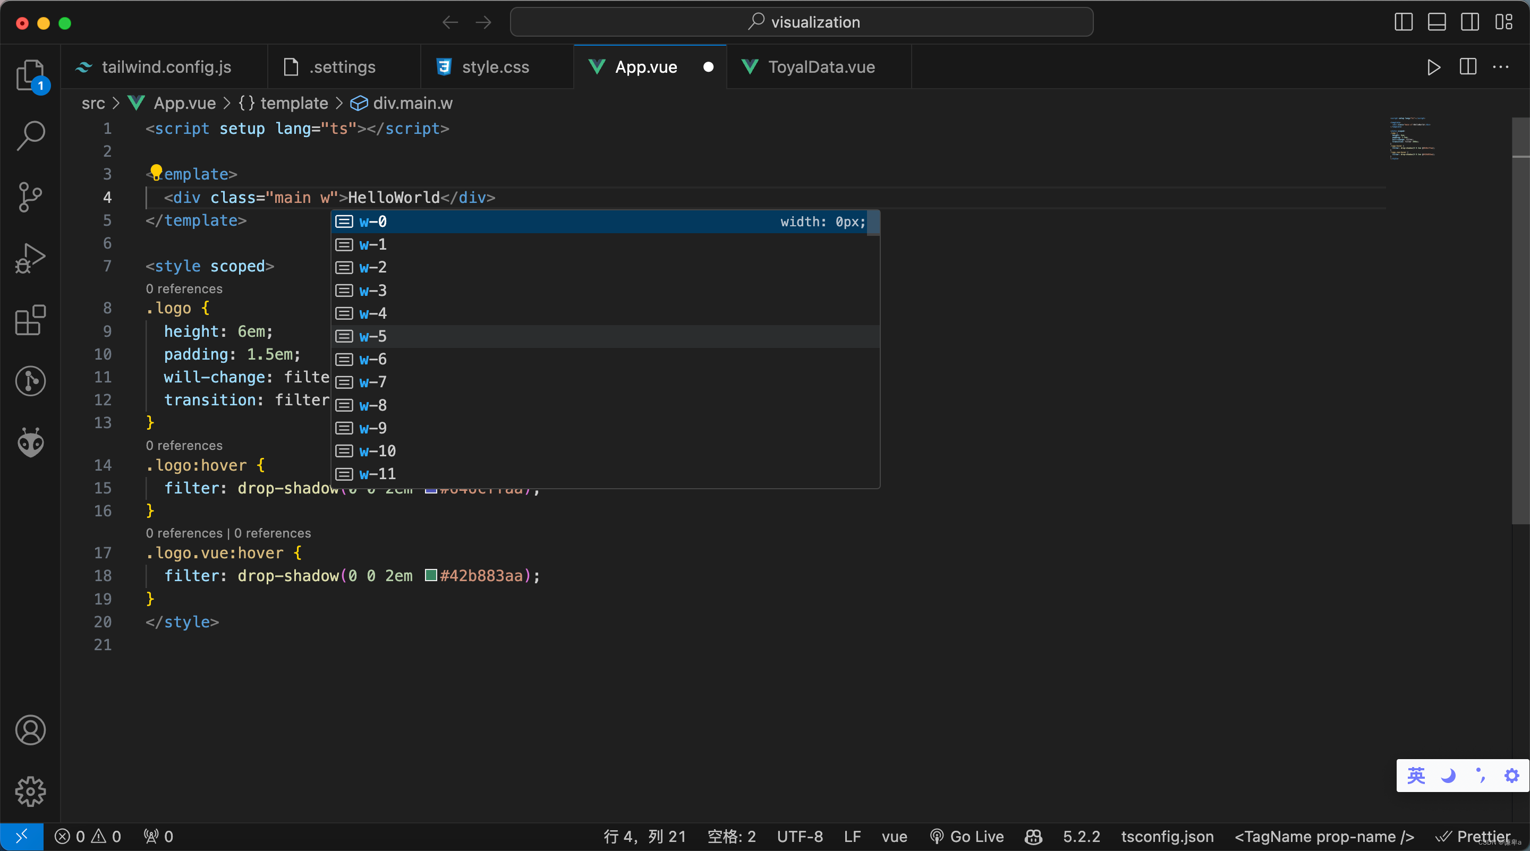Pick w-8 from suggestions
The height and width of the screenshot is (851, 1530).
point(605,406)
